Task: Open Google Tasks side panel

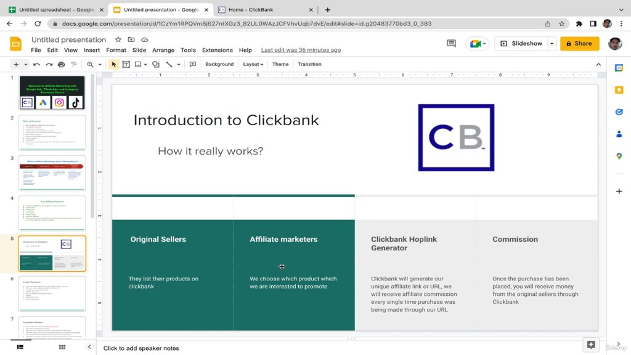Action: coord(619,112)
